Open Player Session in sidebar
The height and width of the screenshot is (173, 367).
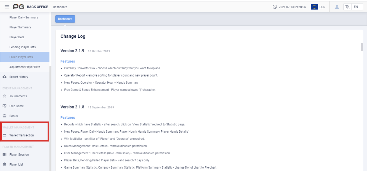click(19, 155)
